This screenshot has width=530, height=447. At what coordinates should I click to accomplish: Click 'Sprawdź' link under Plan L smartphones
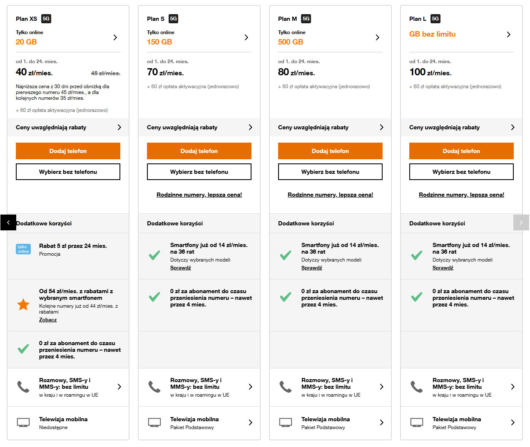pos(443,268)
